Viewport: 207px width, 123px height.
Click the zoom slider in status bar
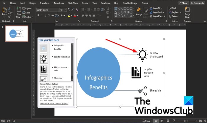[185, 121]
